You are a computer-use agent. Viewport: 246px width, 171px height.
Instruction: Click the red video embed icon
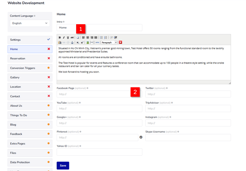click(x=120, y=42)
